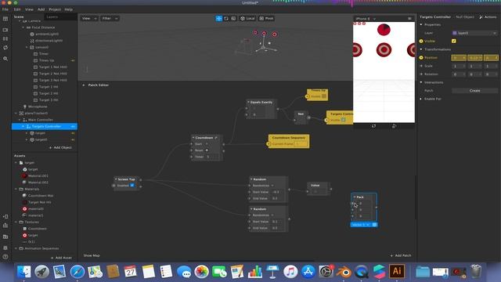Click the help question mark icon in the left sidebar
The image size is (501, 282).
(x=5, y=257)
